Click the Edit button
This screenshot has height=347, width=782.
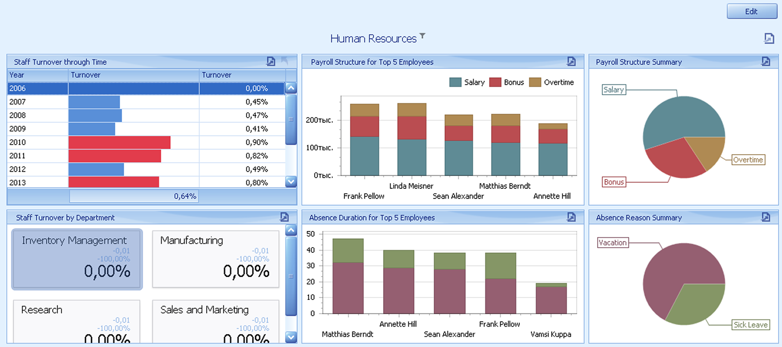751,11
